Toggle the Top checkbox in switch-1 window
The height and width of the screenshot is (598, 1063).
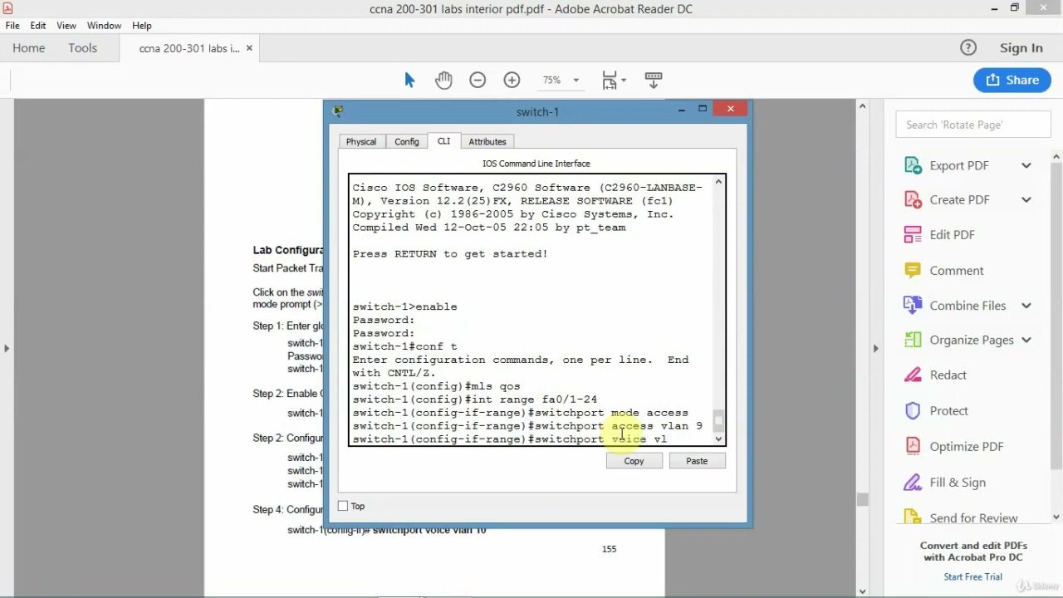point(343,506)
